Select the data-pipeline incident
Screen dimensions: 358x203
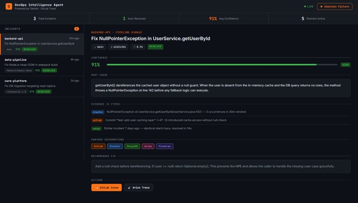(x=42, y=65)
